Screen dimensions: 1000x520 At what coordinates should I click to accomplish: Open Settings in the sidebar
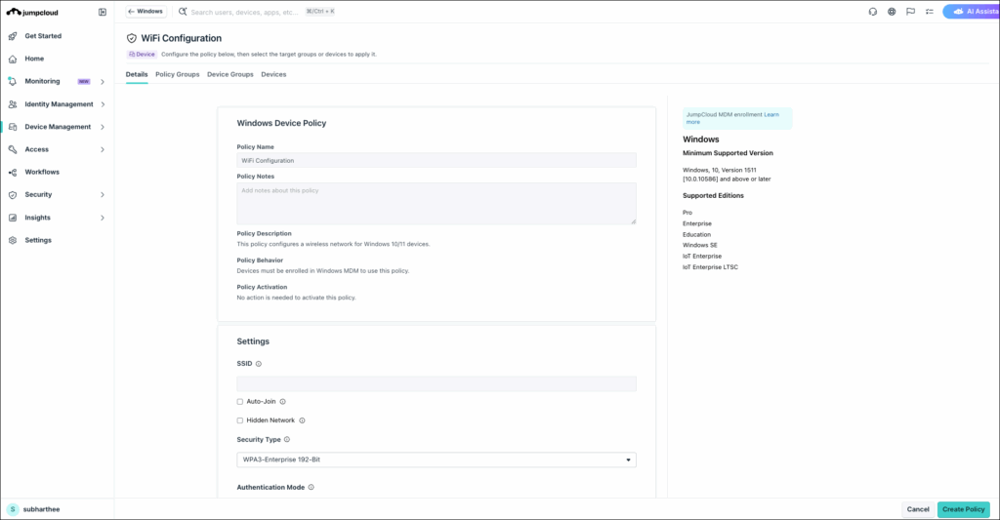click(38, 240)
